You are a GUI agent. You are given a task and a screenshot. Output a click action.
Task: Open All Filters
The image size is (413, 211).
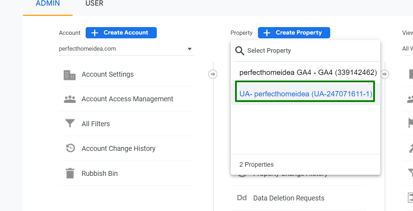[x=127, y=123]
